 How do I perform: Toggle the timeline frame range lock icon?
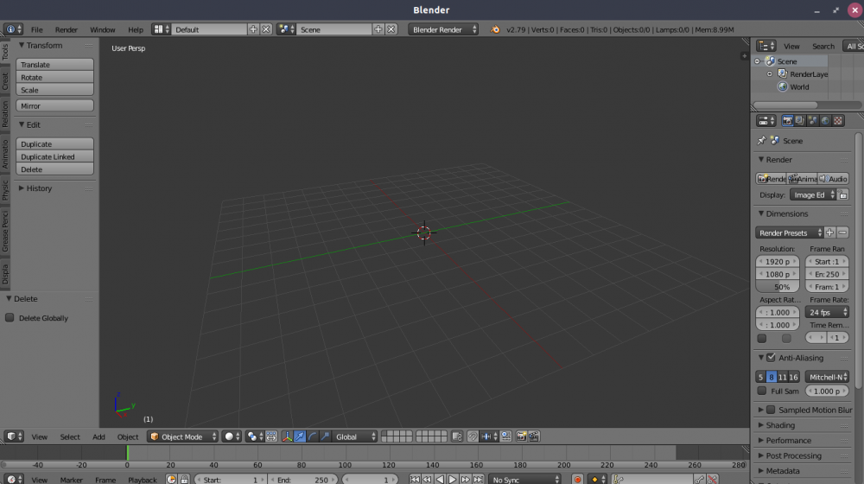[185, 480]
